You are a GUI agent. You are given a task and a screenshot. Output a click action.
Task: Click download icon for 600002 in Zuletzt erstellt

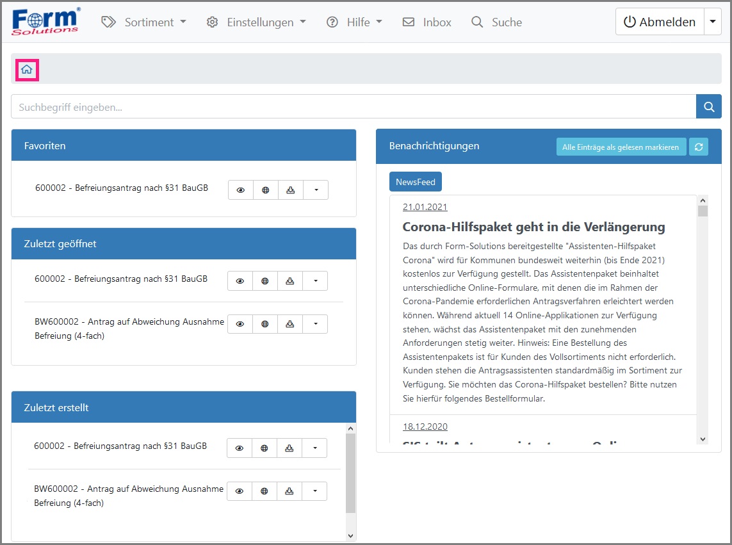point(289,448)
